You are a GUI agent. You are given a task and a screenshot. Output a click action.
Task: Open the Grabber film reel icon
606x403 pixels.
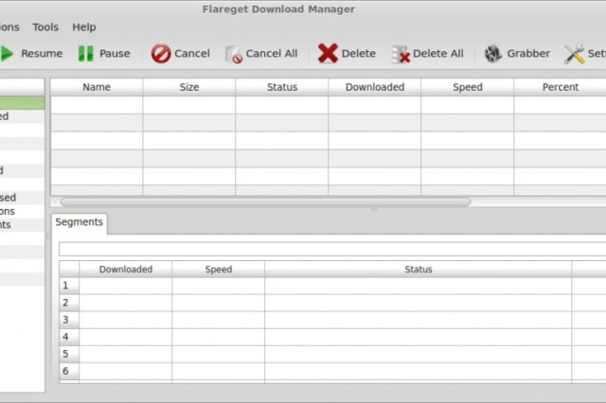tap(493, 54)
